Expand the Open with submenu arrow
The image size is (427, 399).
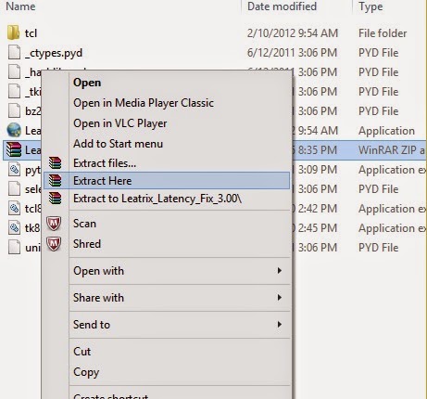click(x=280, y=271)
